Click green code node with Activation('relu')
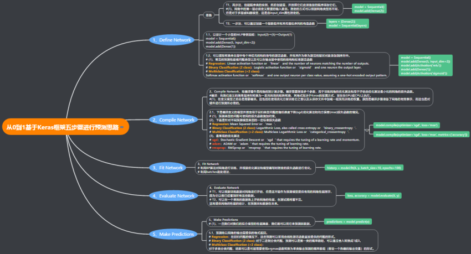The width and height of the screenshot is (471, 254). click(426, 65)
